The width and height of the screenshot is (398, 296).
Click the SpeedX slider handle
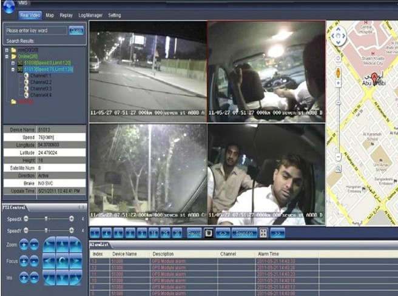(x=46, y=218)
